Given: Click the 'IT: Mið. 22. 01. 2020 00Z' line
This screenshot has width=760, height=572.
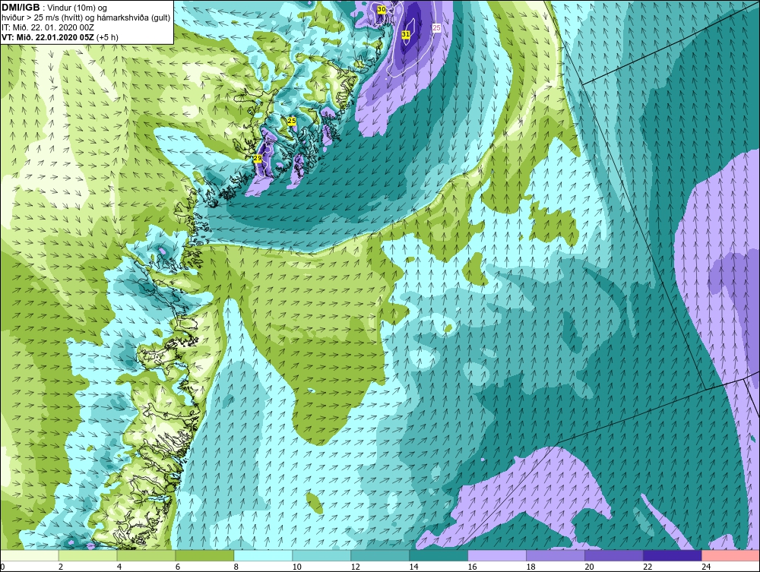Looking at the screenshot, I should [48, 27].
